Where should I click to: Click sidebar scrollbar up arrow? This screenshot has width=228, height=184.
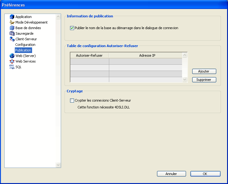(x=58, y=16)
